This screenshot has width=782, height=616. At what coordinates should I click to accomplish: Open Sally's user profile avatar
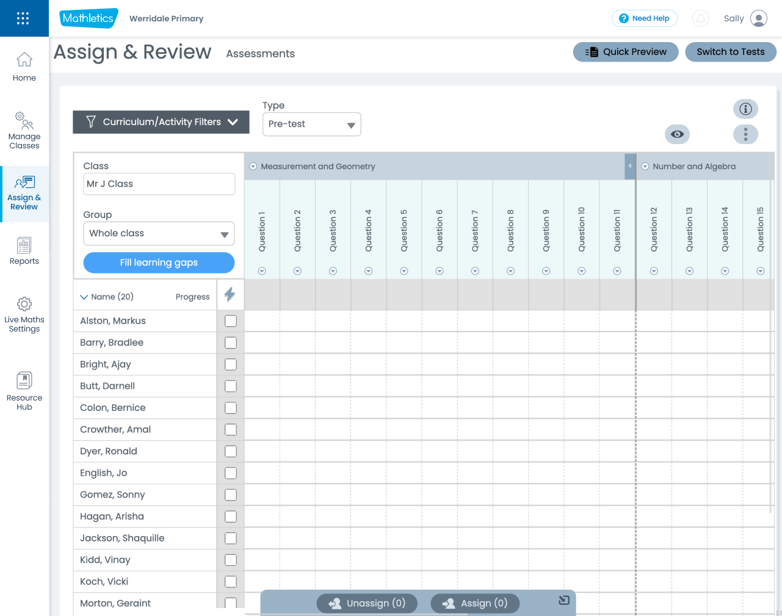coord(759,18)
